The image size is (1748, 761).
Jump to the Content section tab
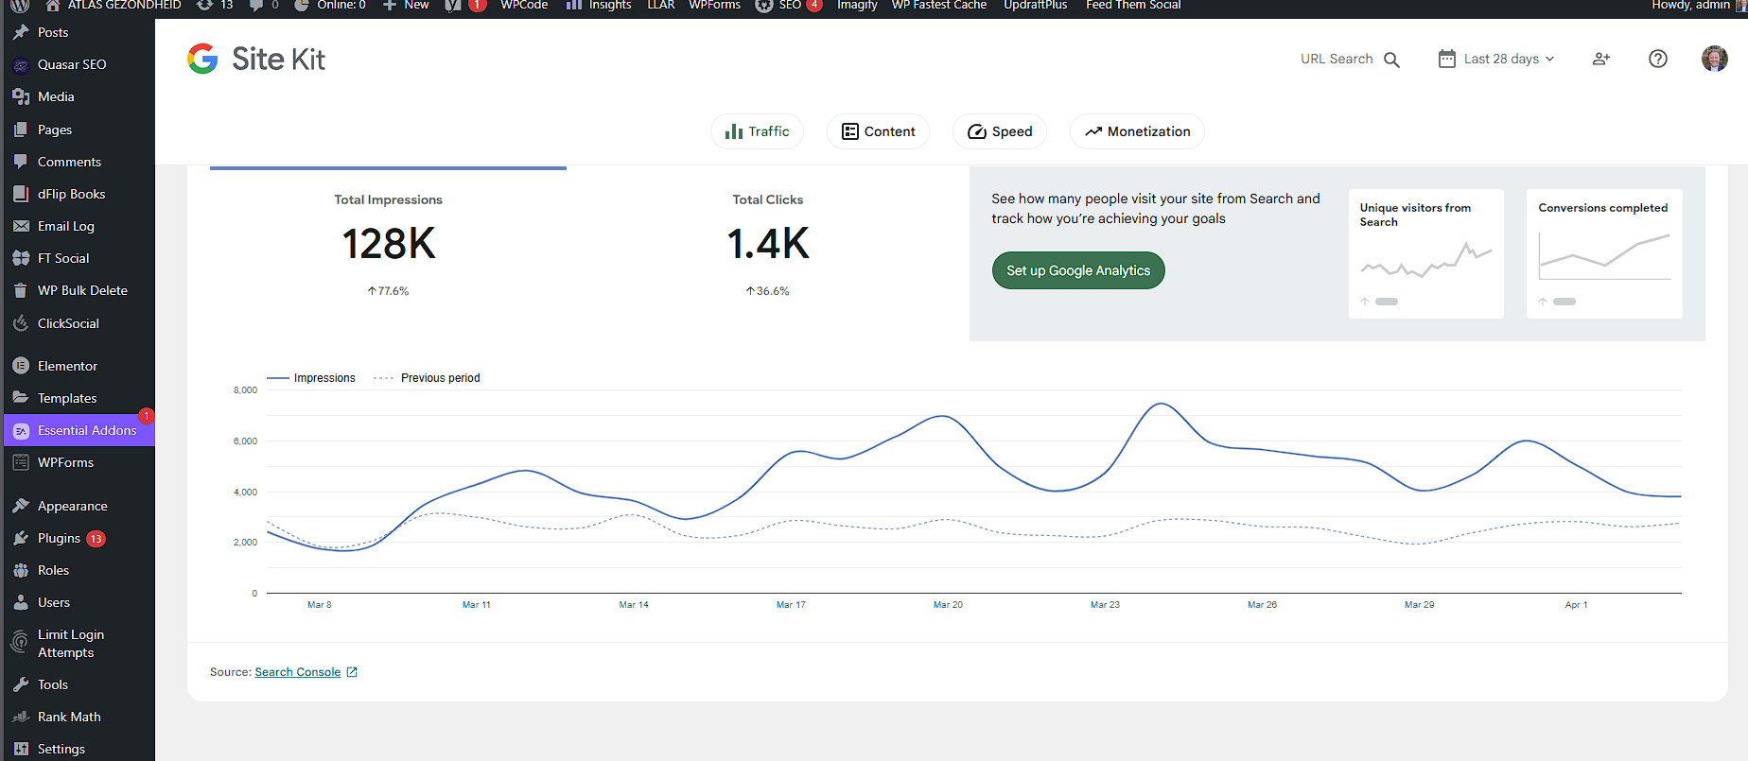pos(878,131)
